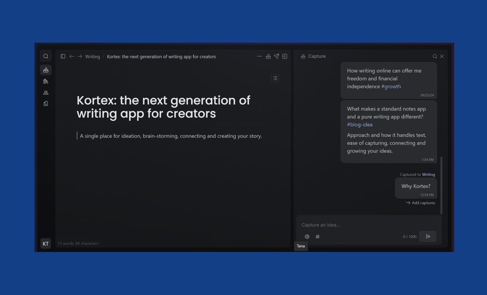Select the capture about writing online freedom
Viewport: 487px width, 295px height.
[x=389, y=81]
